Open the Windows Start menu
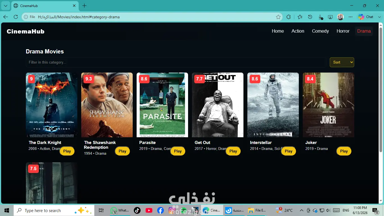The image size is (384, 216). coord(6,210)
